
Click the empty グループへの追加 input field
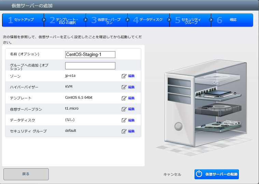coord(90,66)
